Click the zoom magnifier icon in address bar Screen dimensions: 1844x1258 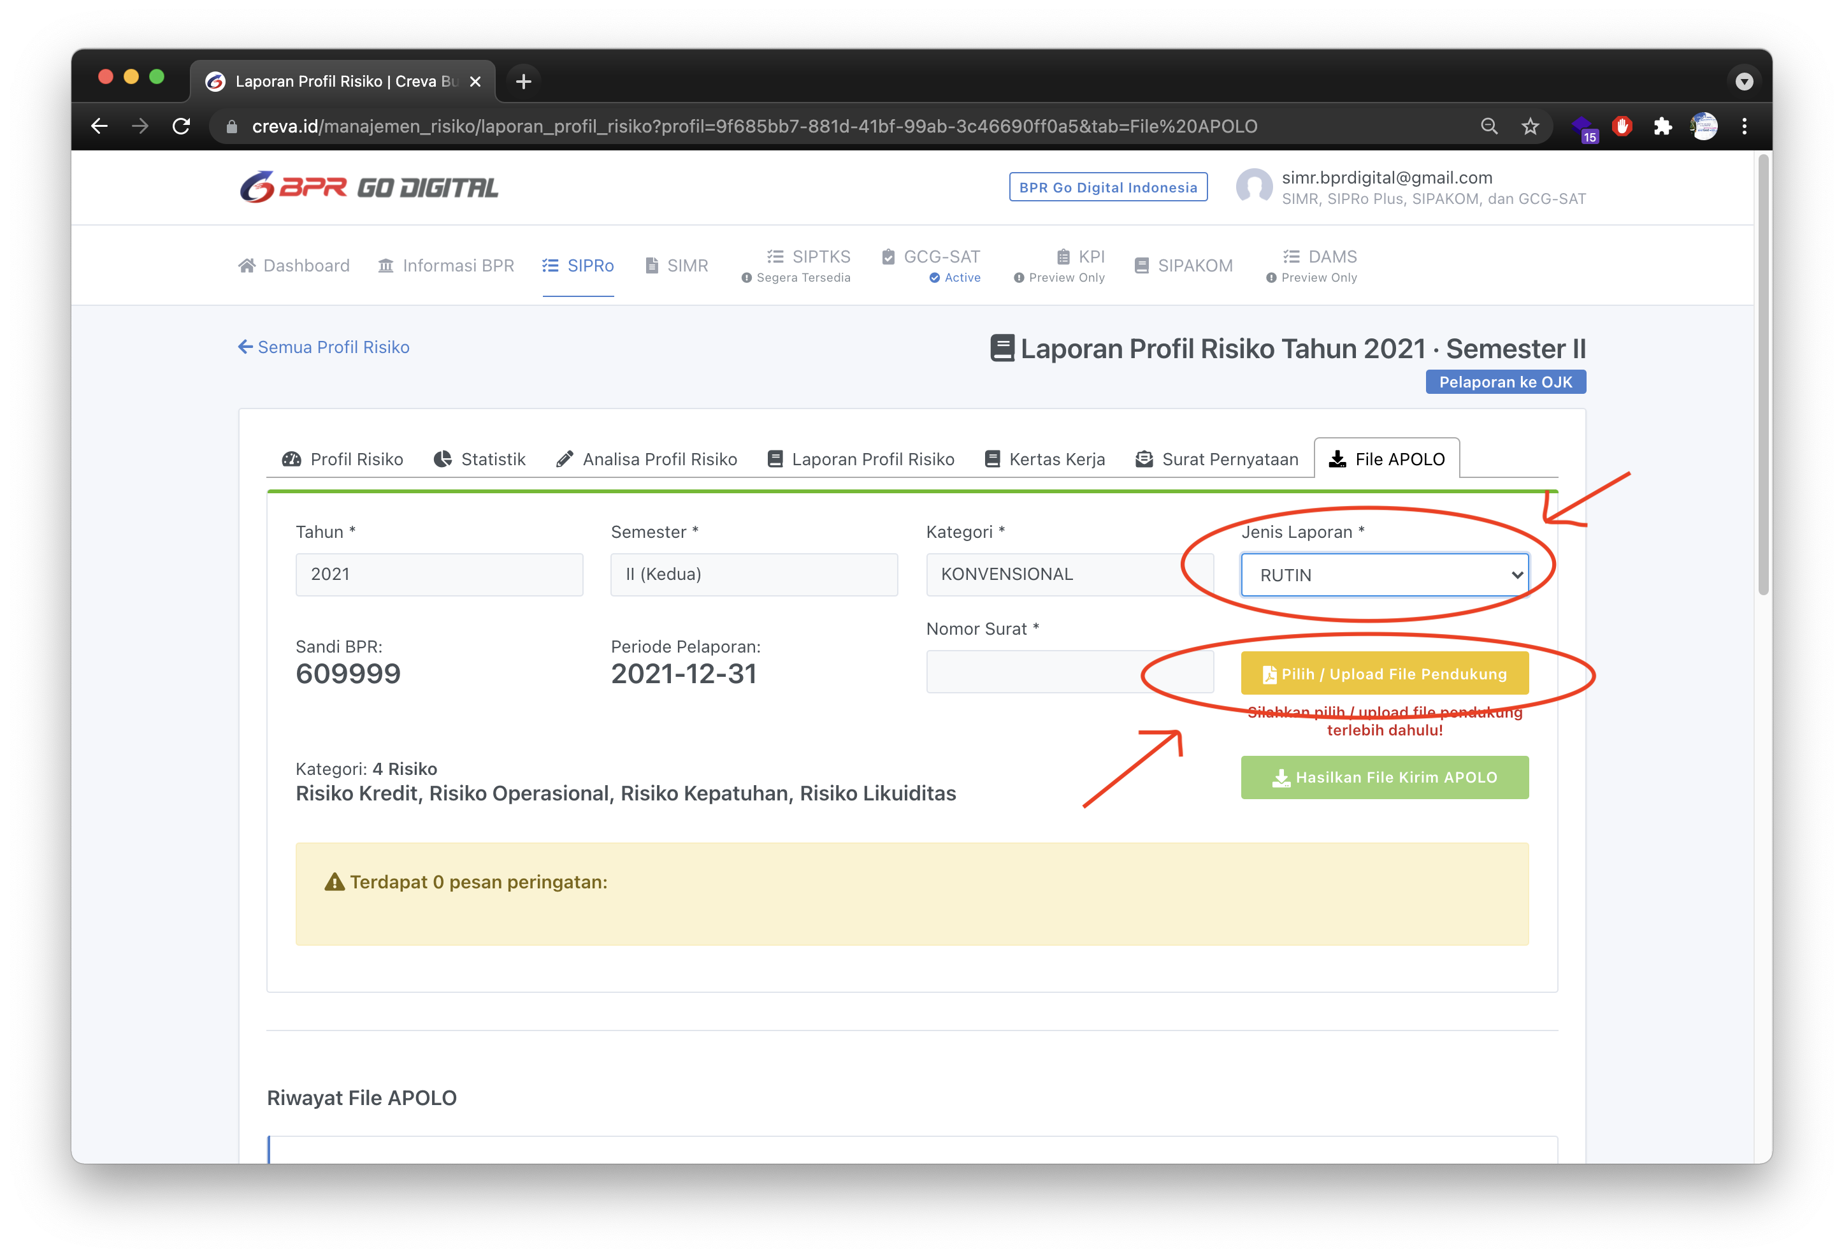(x=1488, y=126)
